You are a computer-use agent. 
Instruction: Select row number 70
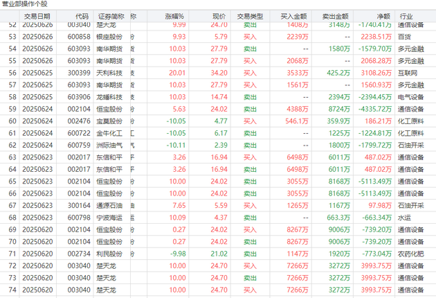pyautogui.click(x=12, y=242)
